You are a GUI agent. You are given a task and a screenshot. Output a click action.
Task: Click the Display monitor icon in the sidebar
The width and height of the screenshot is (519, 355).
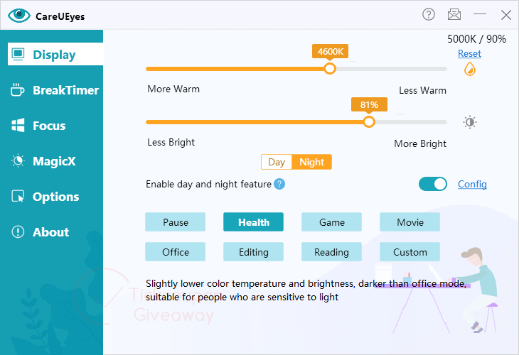pos(18,54)
